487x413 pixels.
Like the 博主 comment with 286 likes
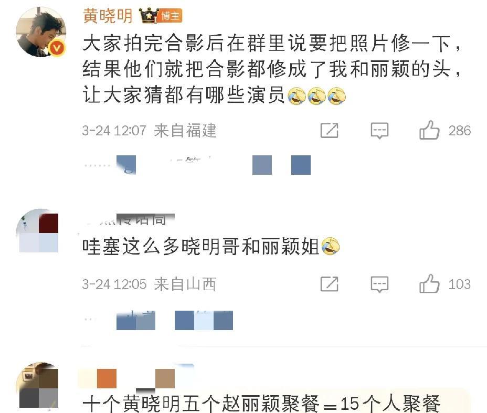click(429, 130)
